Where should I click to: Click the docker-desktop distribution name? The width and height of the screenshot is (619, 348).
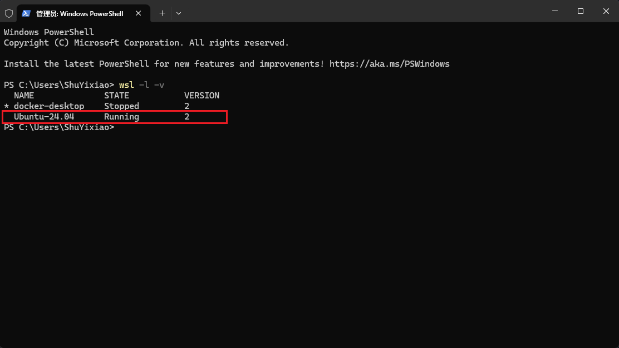tap(49, 106)
